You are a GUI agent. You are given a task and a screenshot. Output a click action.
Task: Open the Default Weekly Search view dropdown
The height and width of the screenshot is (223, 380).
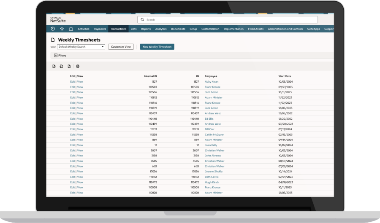coord(81,47)
